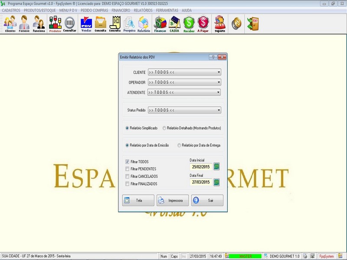Open Pesquisa magnifier icon

(x=129, y=24)
